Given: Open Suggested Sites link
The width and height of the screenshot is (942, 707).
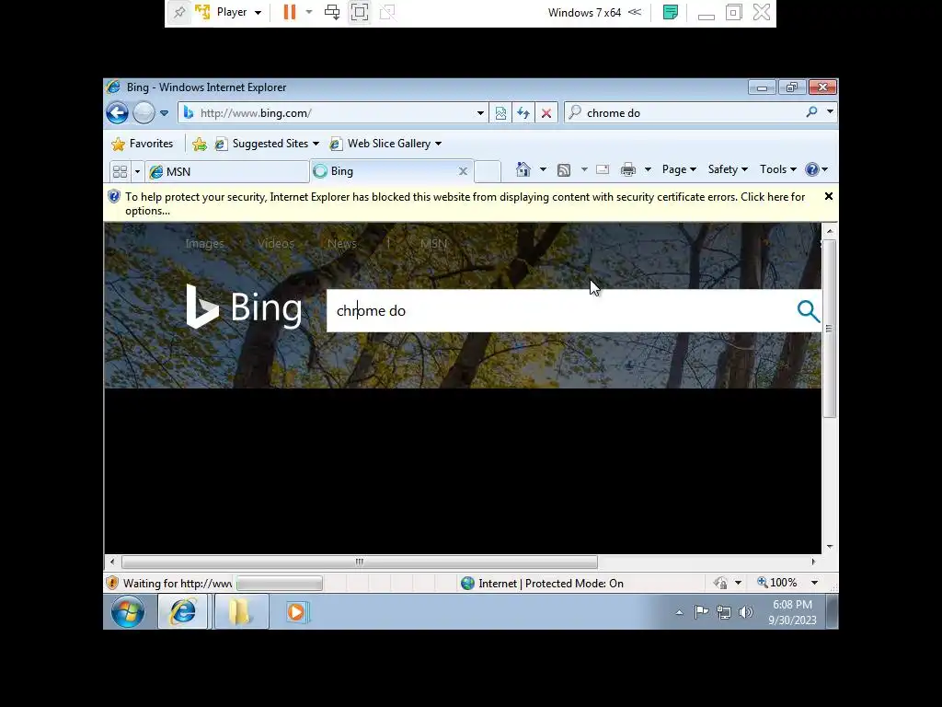Looking at the screenshot, I should (267, 144).
